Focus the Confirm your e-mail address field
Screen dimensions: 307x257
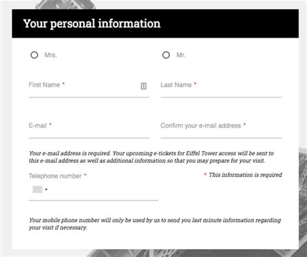[x=221, y=129]
